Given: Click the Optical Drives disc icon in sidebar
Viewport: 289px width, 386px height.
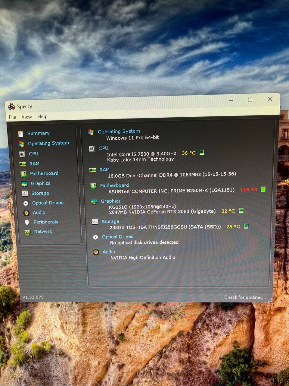Looking at the screenshot, I should point(26,203).
